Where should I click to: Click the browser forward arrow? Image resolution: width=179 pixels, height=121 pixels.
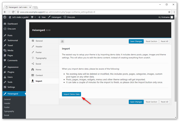coord(9,12)
